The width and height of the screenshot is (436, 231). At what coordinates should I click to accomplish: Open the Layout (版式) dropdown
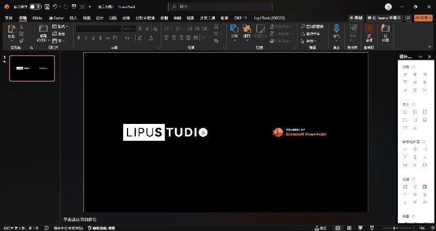pos(60,26)
